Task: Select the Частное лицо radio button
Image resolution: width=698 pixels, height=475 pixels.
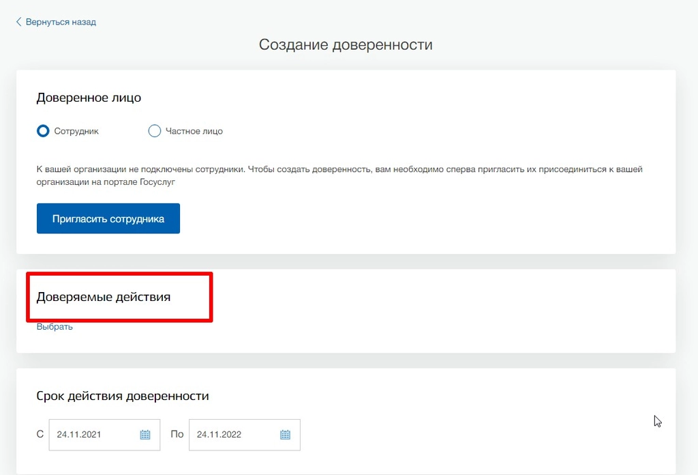Action: click(x=155, y=131)
